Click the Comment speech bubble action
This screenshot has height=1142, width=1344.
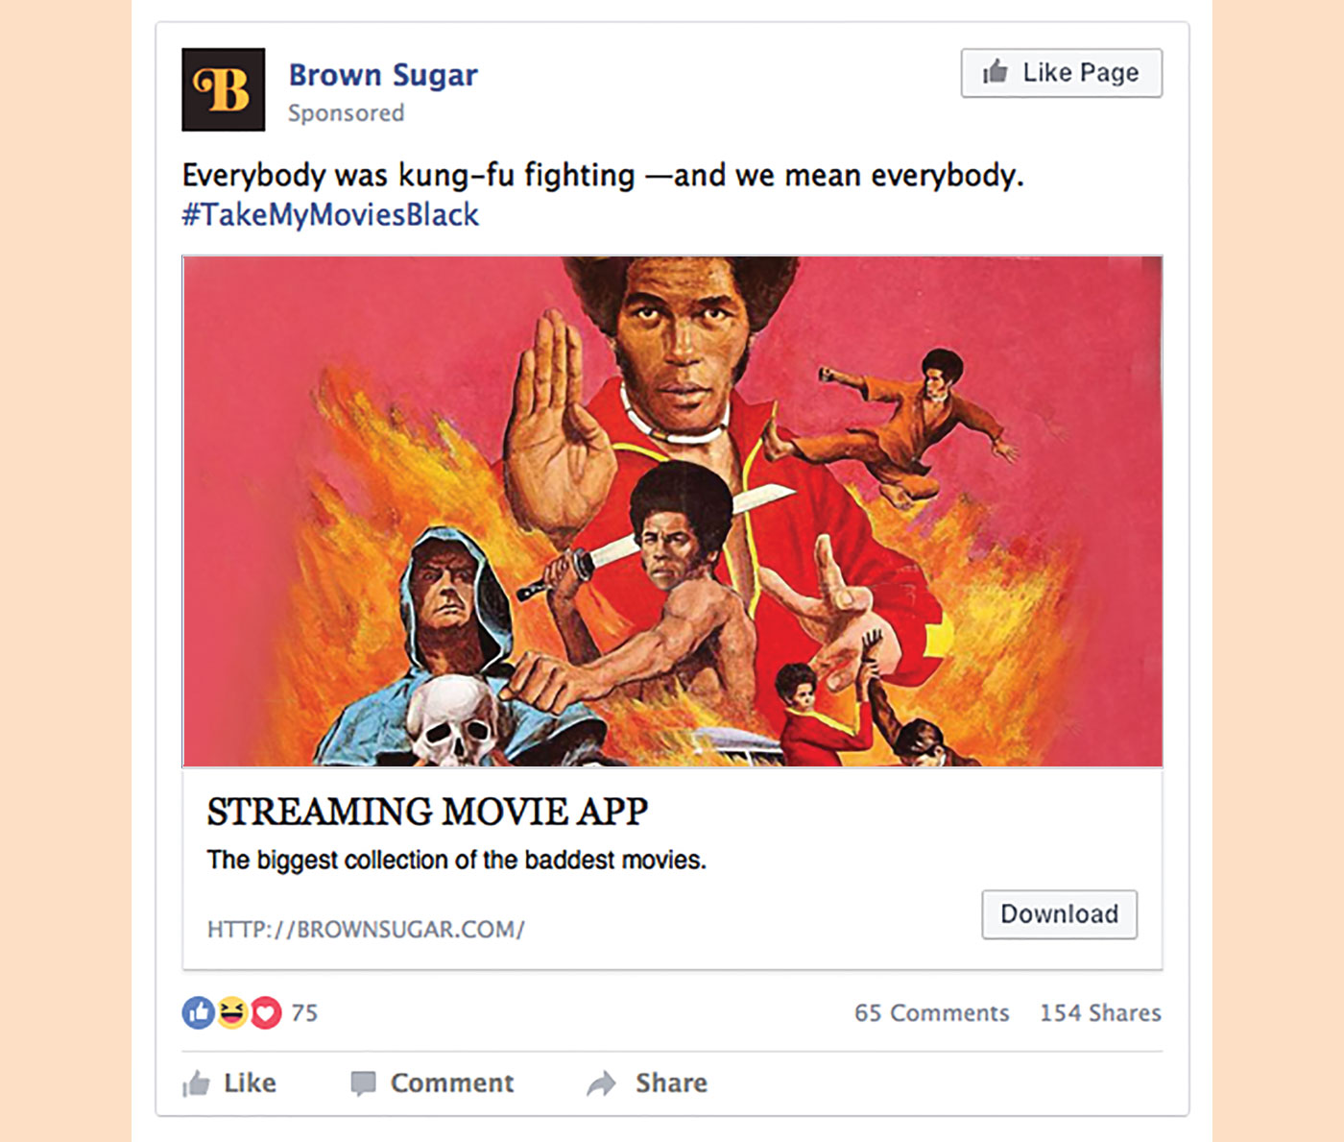pyautogui.click(x=433, y=1083)
